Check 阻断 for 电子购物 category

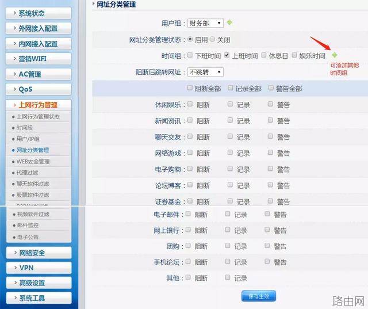[x=190, y=169]
